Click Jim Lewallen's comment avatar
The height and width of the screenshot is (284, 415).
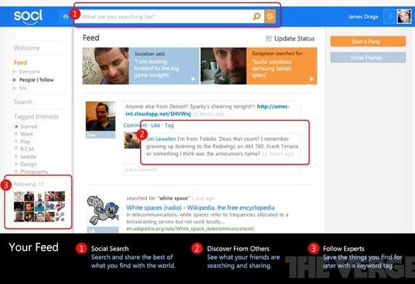click(132, 140)
